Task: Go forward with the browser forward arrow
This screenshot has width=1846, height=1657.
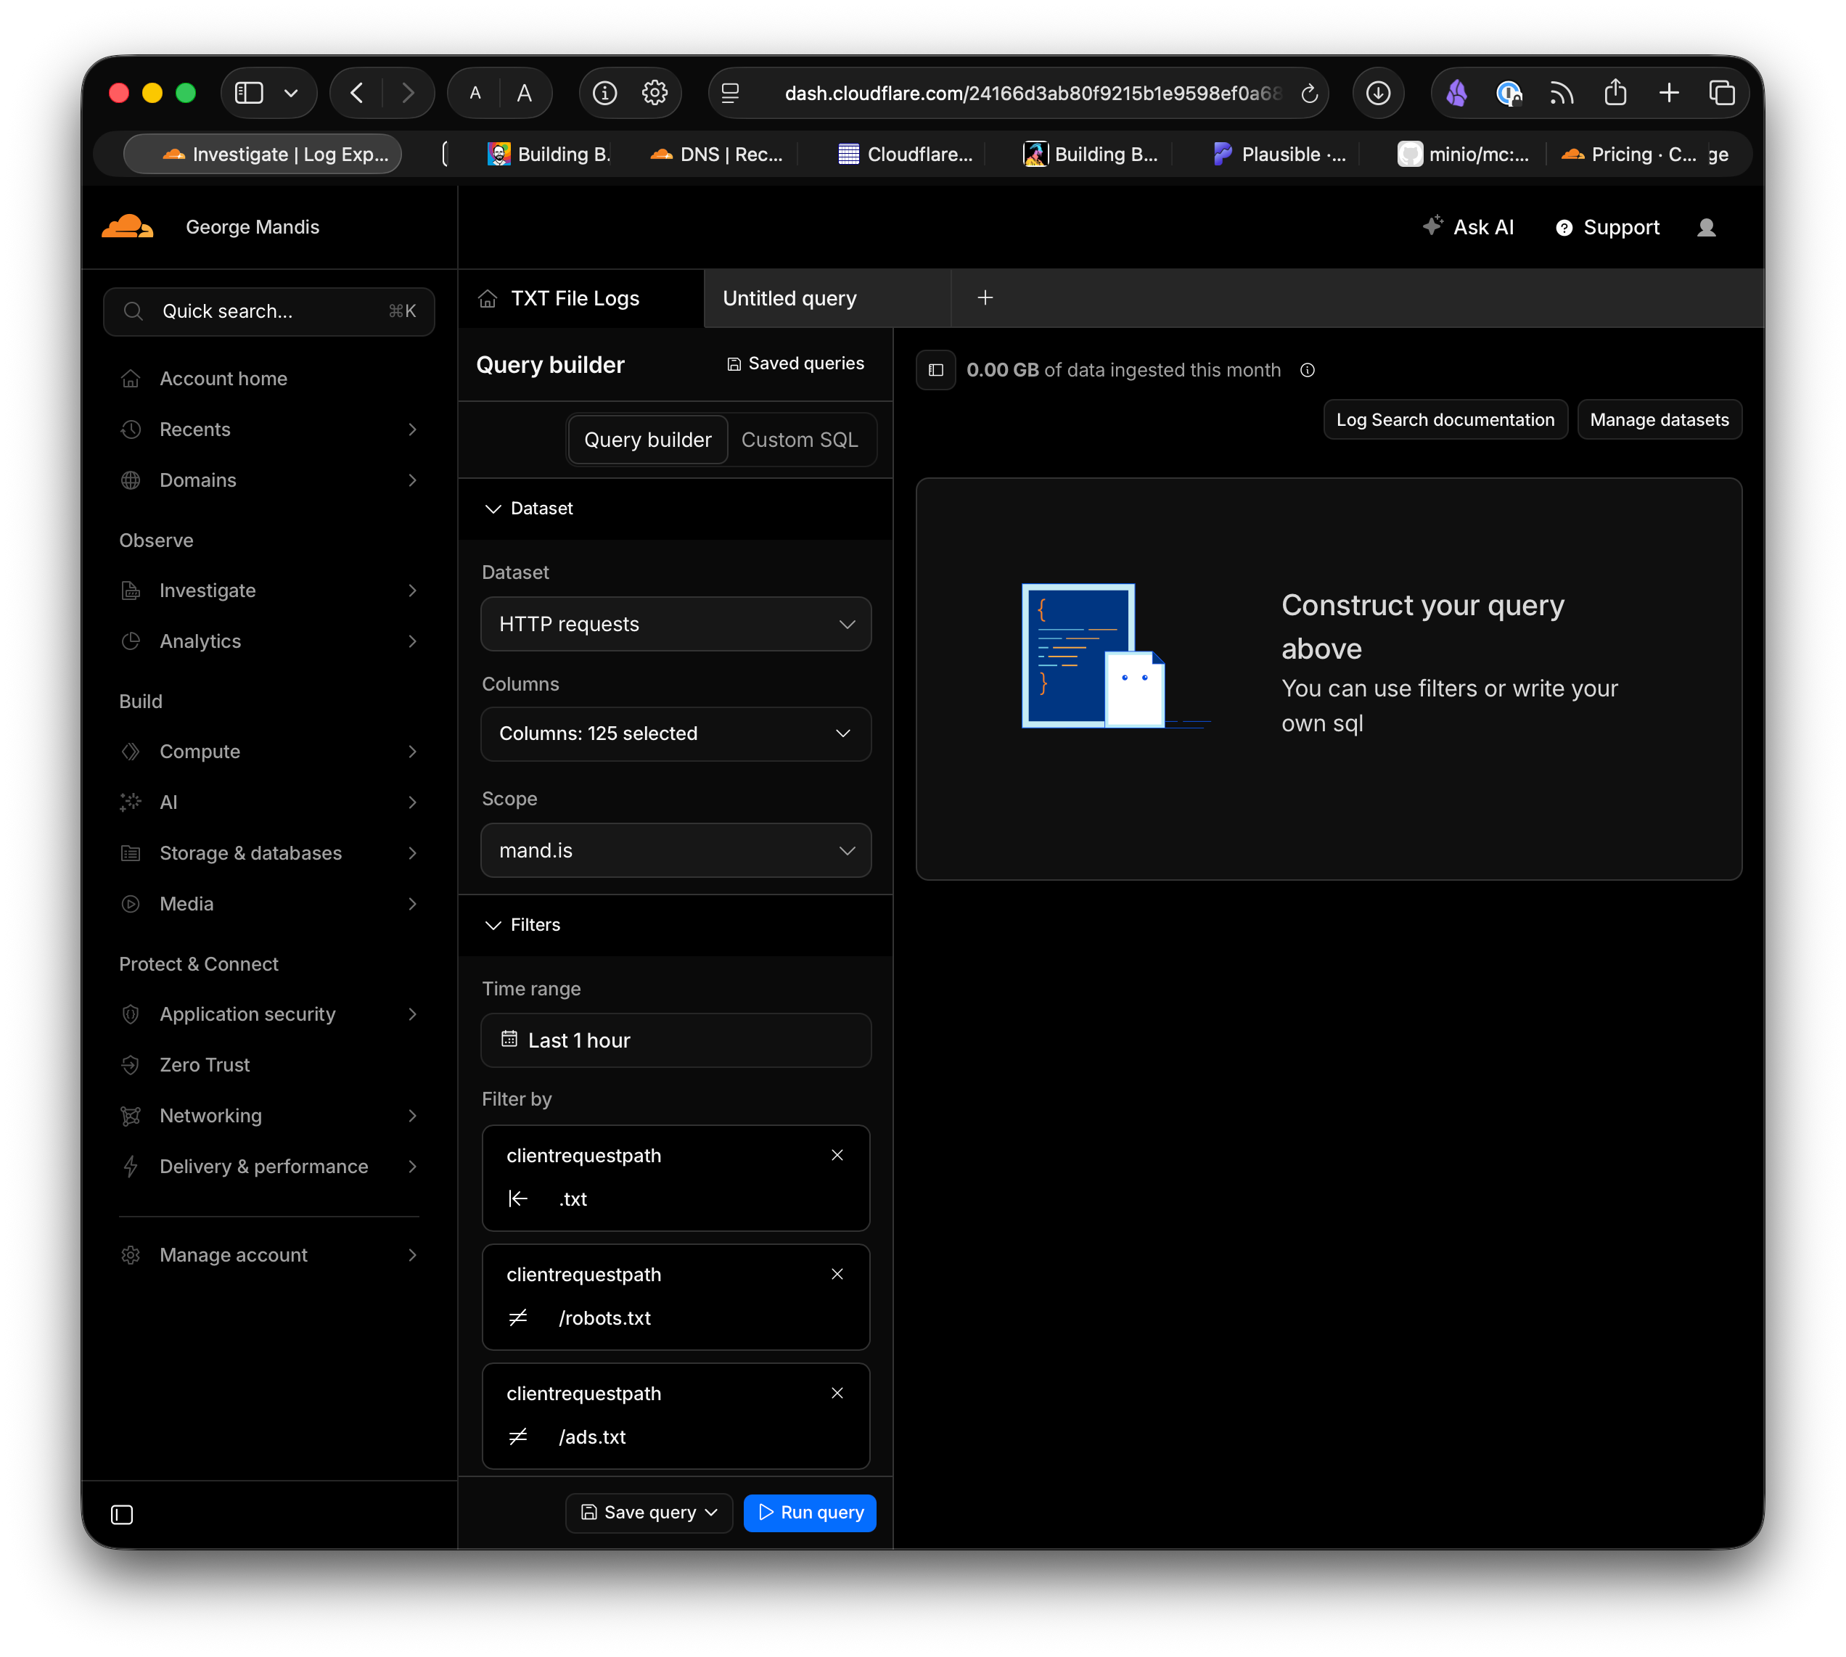Action: tap(407, 93)
